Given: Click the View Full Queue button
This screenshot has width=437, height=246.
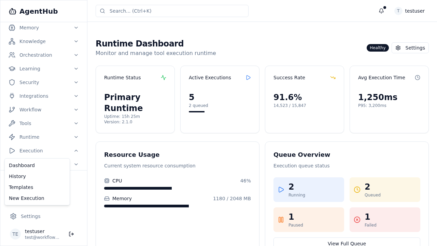Looking at the screenshot, I should pyautogui.click(x=347, y=242).
